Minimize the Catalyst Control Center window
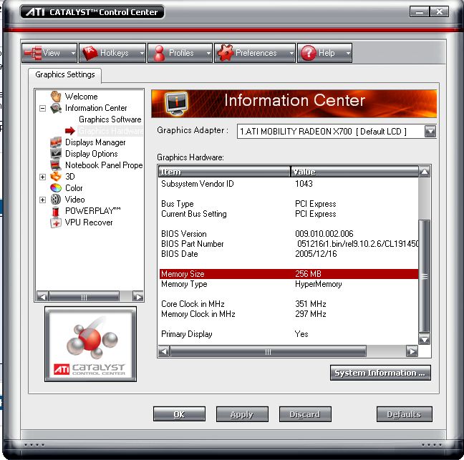 tap(420, 12)
